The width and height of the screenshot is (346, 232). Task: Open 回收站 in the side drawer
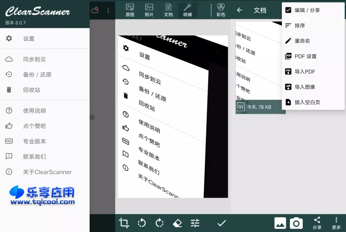(x=45, y=90)
